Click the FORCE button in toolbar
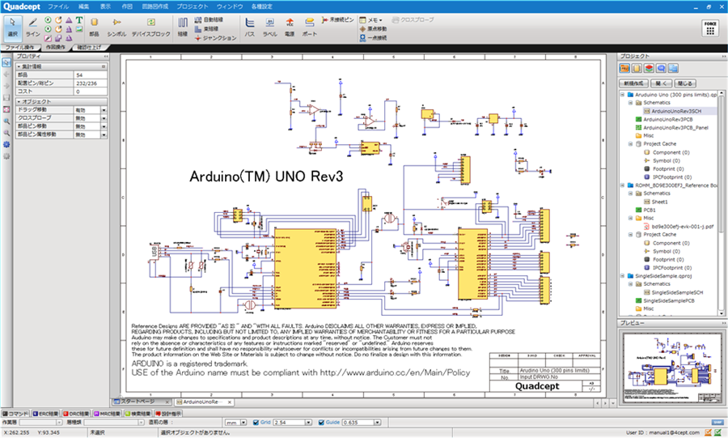 click(709, 26)
